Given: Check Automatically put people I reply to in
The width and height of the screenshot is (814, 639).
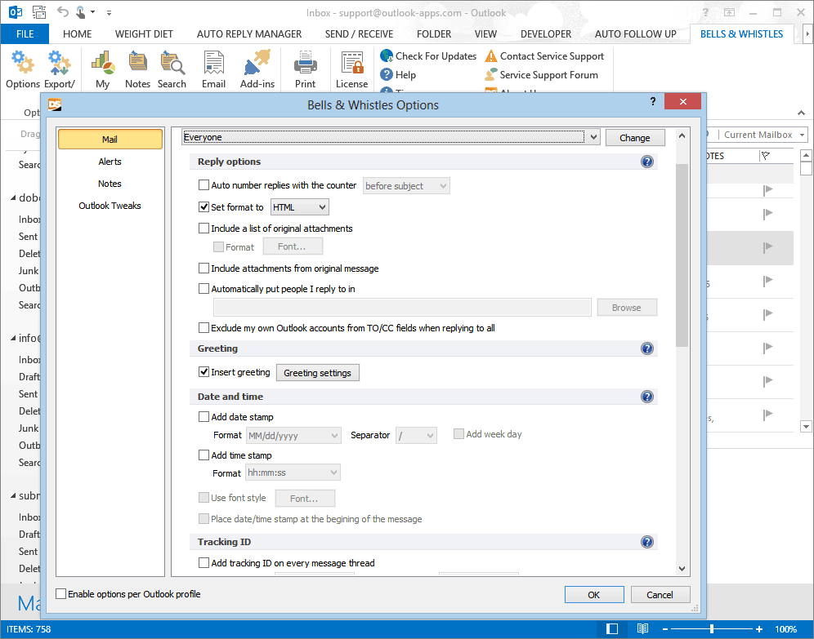Looking at the screenshot, I should click(204, 289).
